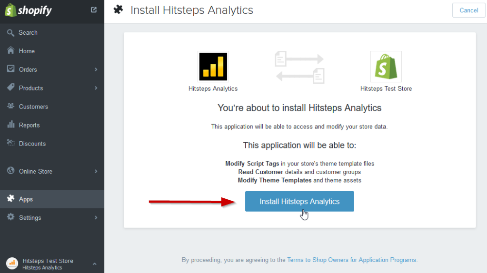Click the Products tag icon
This screenshot has width=487, height=273.
10,87
